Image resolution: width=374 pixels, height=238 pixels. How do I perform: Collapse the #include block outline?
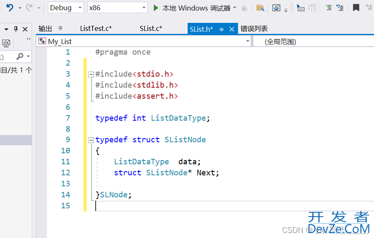pos(91,75)
